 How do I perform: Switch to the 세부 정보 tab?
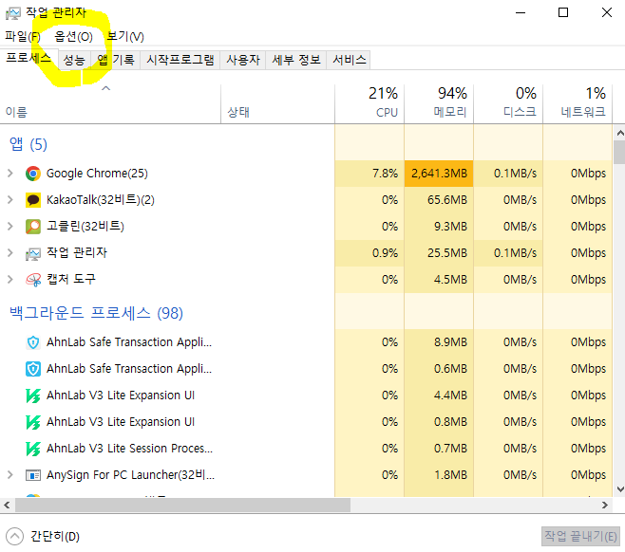[296, 60]
